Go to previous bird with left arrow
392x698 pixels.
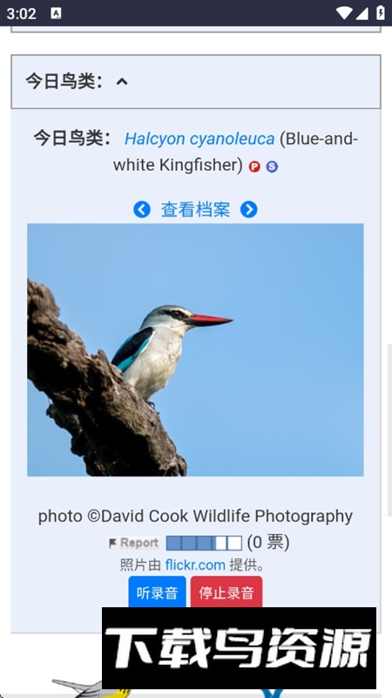(142, 209)
